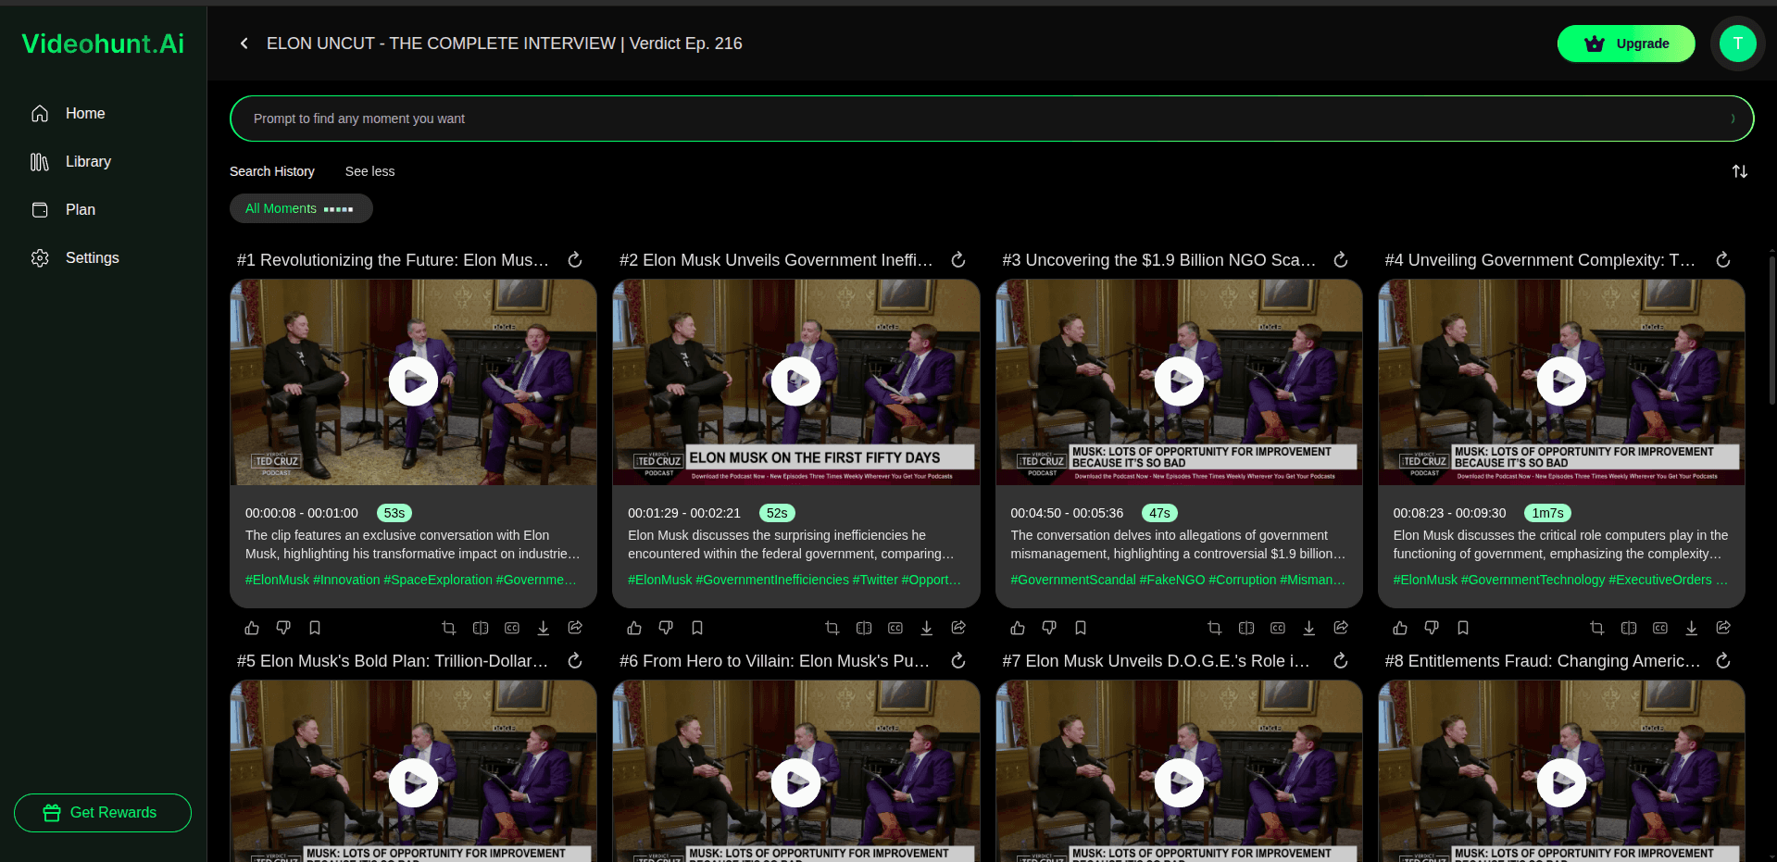Share clip #3 about the $1.9 Billion NGO
Screen dimensions: 1777x862
[x=1341, y=628]
